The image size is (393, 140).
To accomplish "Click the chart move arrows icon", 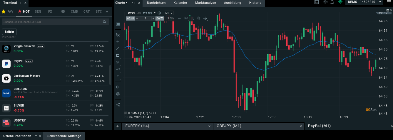I will coord(205,18).
